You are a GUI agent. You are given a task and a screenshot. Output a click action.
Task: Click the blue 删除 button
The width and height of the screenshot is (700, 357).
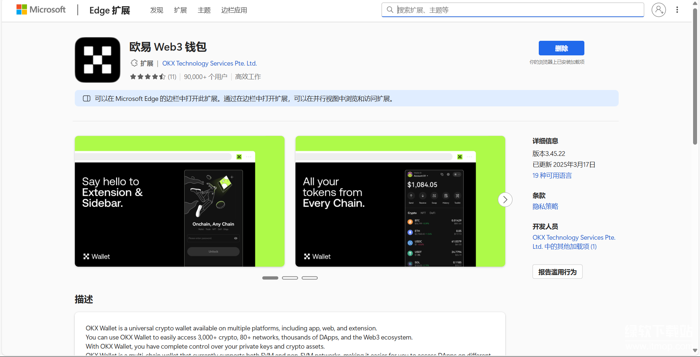tap(561, 48)
